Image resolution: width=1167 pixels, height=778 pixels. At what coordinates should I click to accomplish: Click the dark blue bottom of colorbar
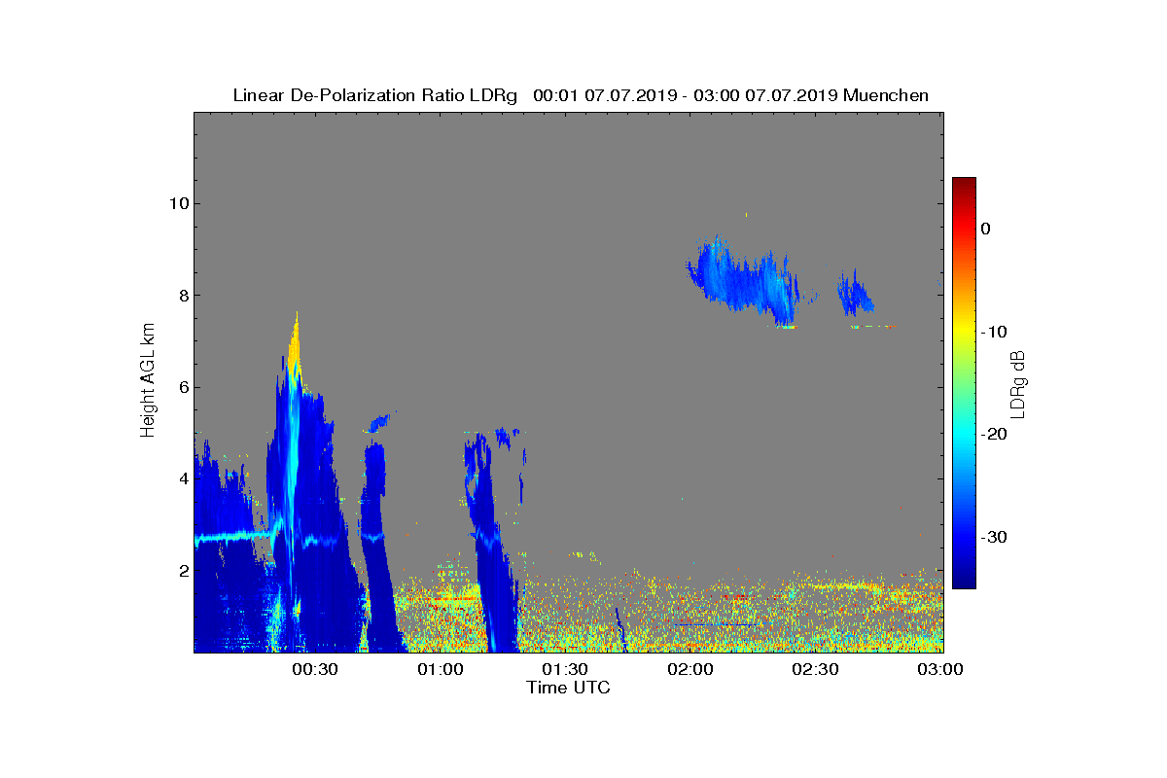pos(964,582)
